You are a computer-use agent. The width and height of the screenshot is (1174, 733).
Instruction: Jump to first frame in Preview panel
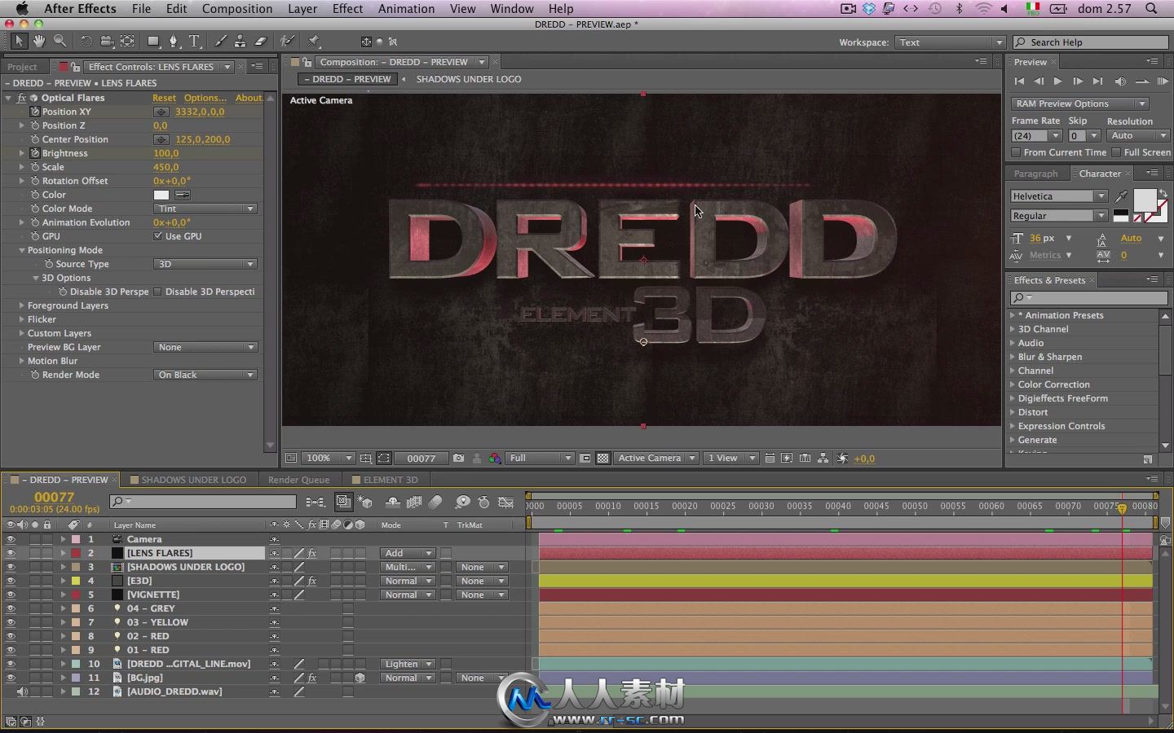pyautogui.click(x=1018, y=81)
